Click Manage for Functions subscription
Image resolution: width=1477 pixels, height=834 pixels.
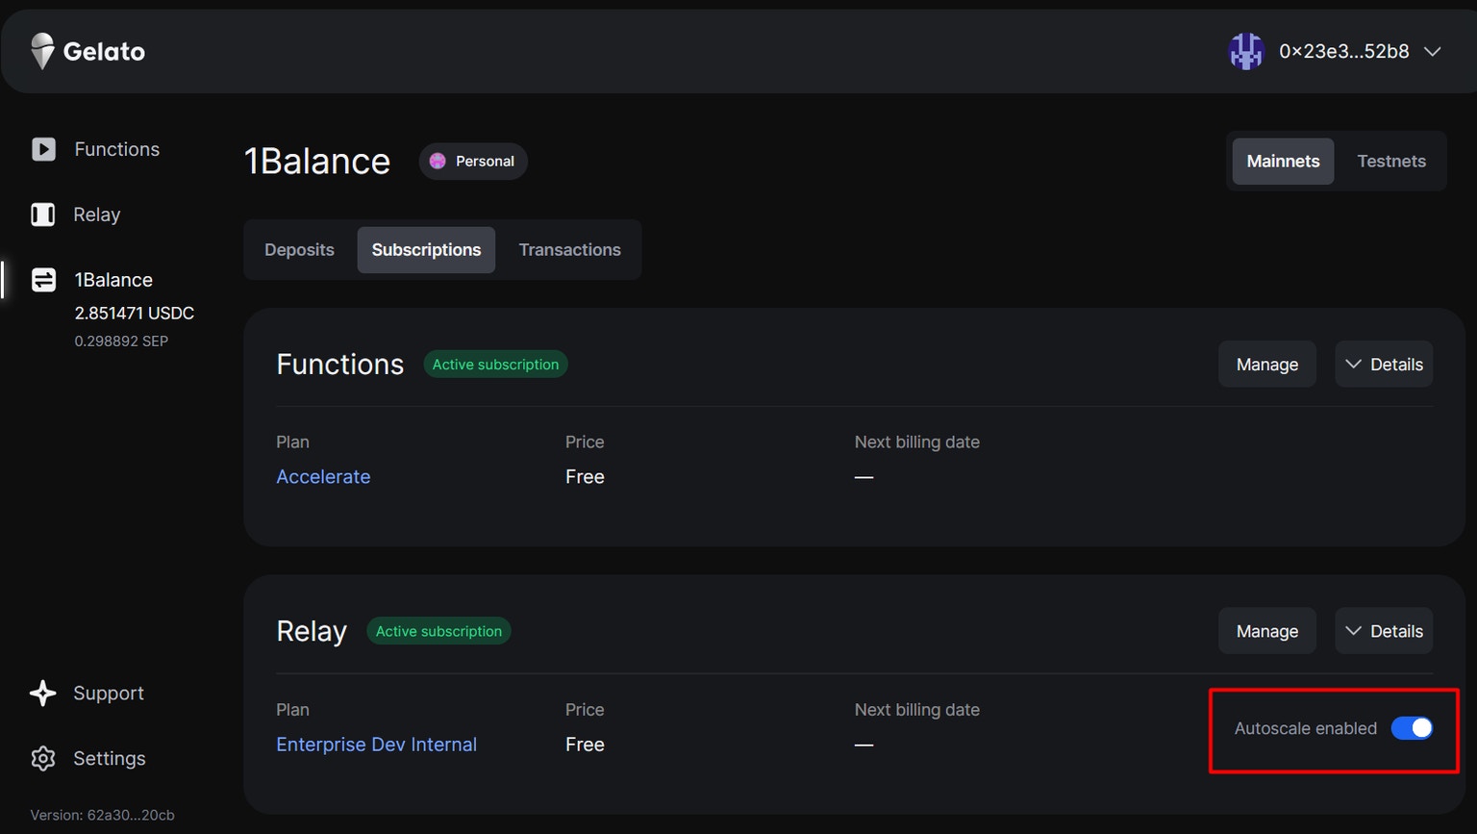[1266, 364]
